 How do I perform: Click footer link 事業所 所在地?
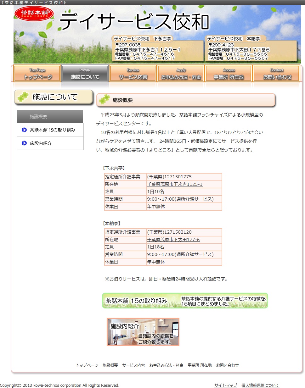pyautogui.click(x=200, y=365)
